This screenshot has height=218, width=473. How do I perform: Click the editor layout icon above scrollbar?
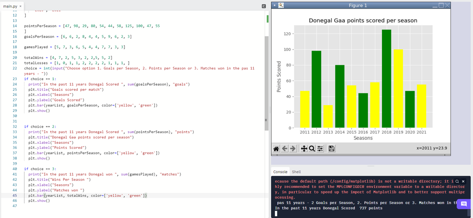tap(264, 6)
